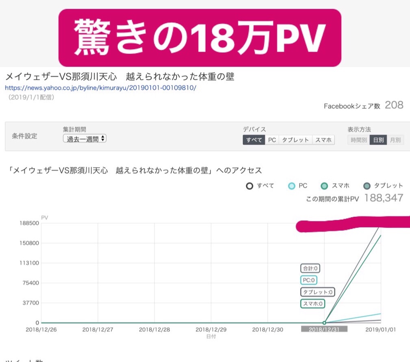The width and height of the screenshot is (410, 362).
Task: Click the 2018/12/26 date axis label
Action: 41,329
